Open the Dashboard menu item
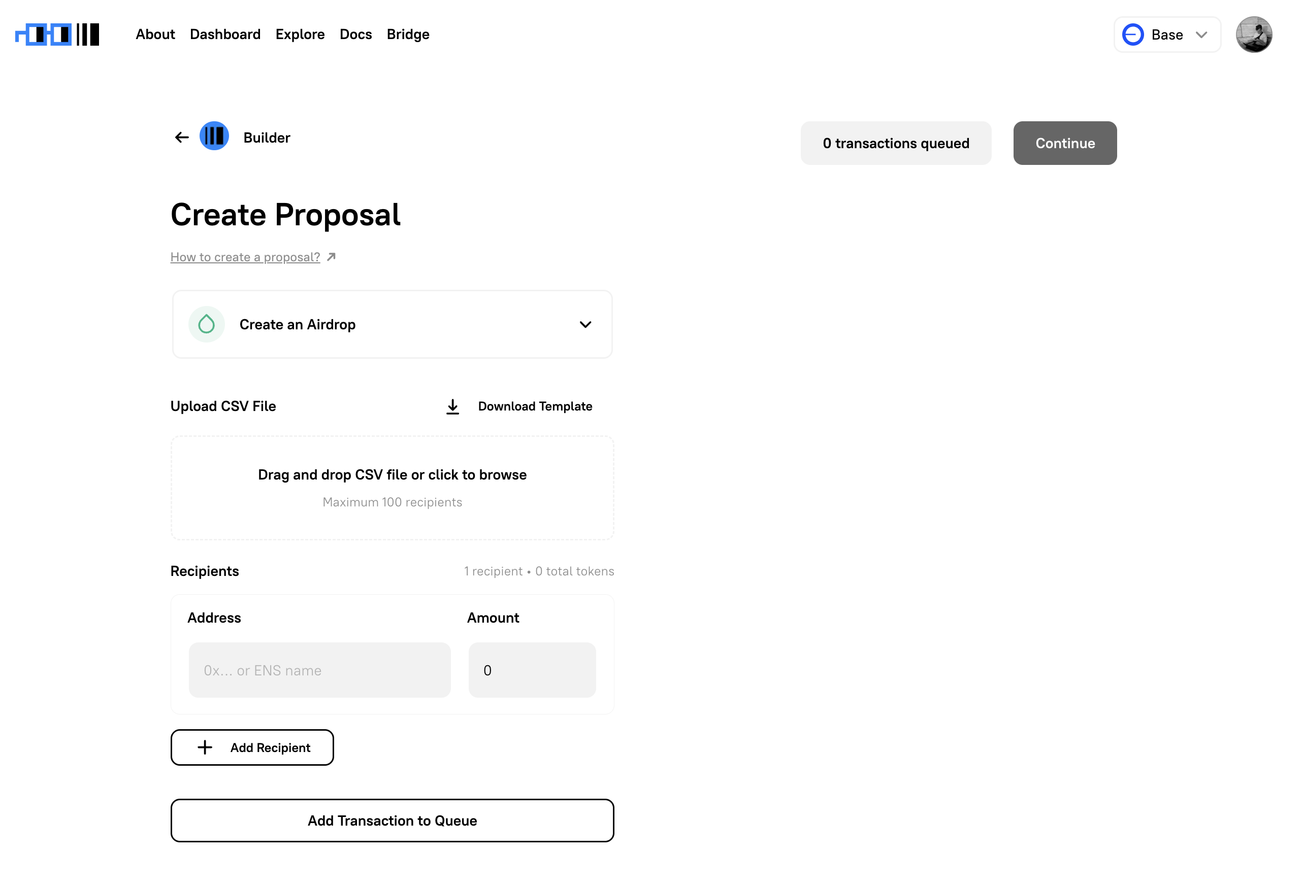This screenshot has width=1303, height=887. coord(225,34)
